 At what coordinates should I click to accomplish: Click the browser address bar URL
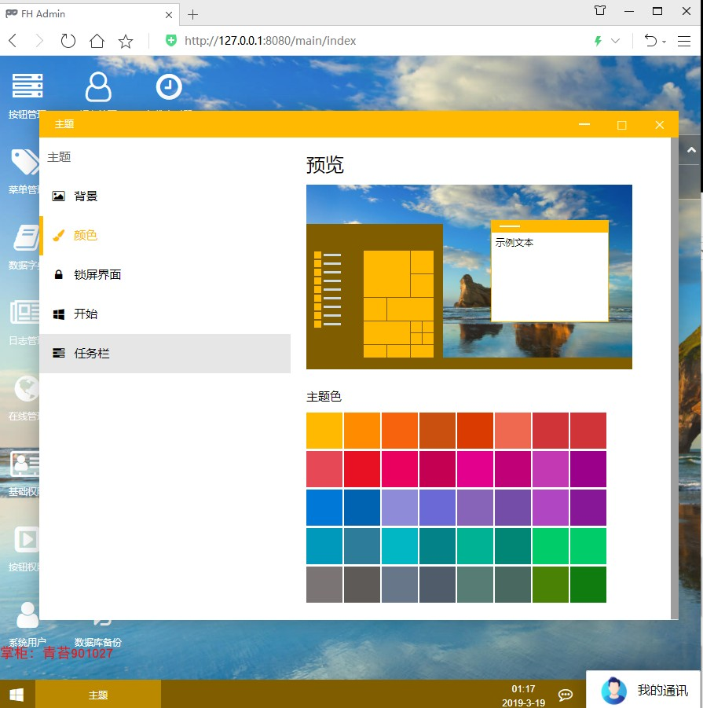[x=270, y=41]
